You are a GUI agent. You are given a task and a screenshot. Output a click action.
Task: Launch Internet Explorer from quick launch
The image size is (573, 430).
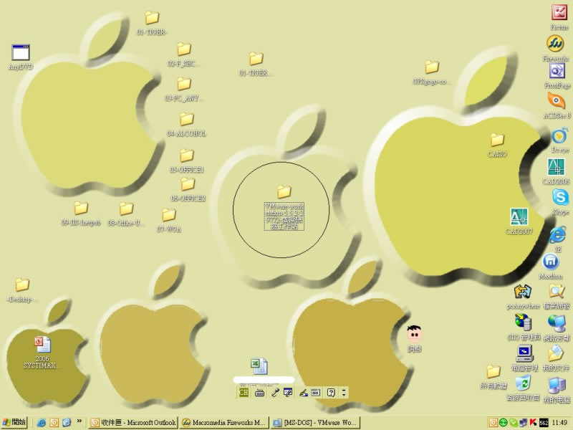(42, 423)
